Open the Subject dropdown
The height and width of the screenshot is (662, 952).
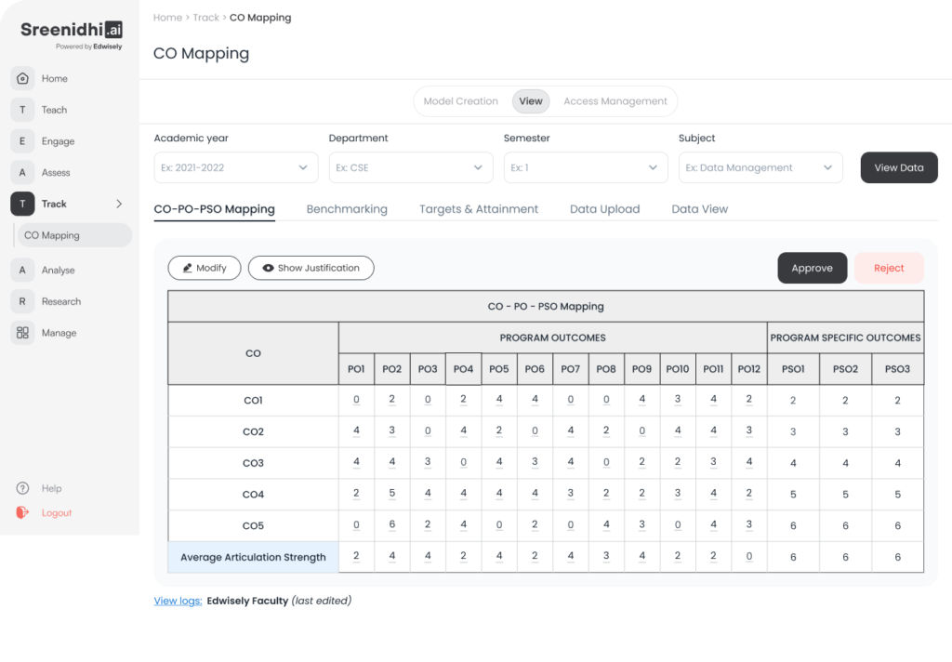coord(760,168)
